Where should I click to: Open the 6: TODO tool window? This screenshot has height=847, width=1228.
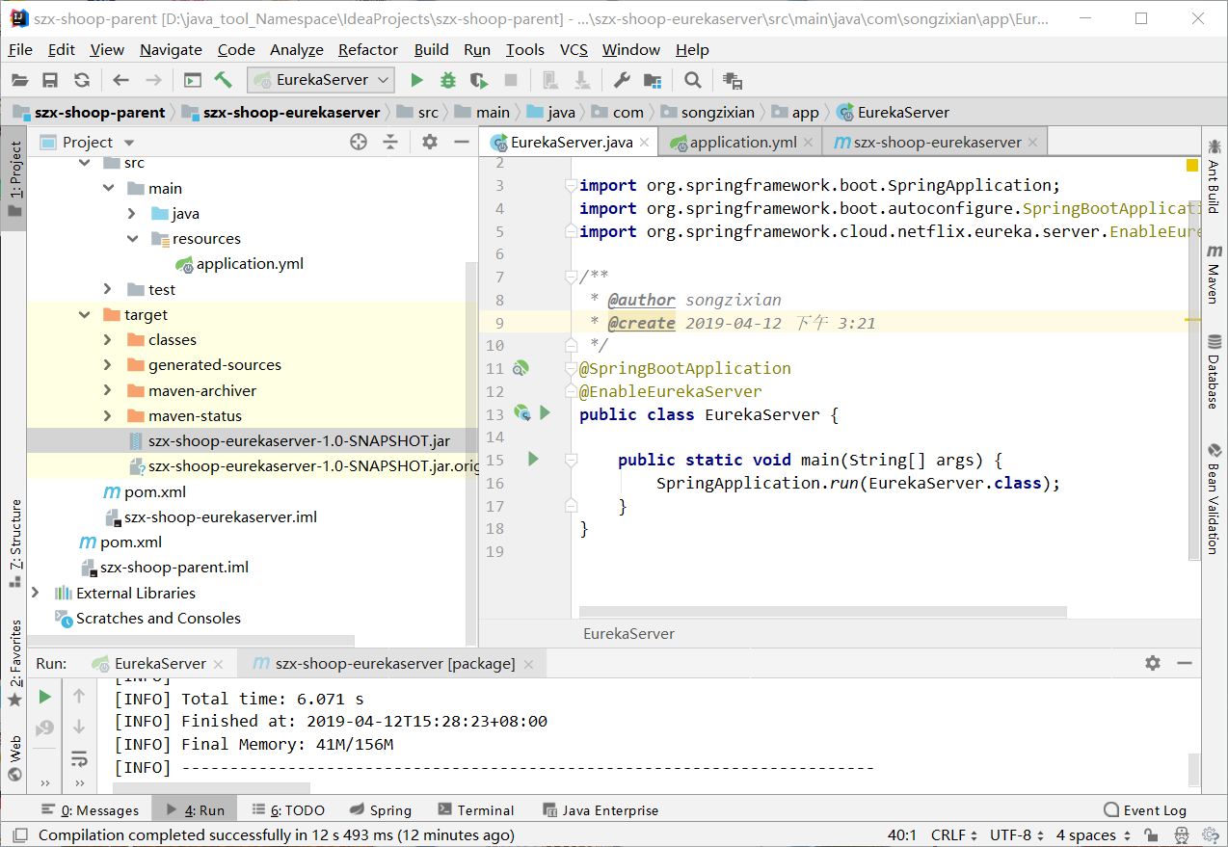(x=288, y=810)
